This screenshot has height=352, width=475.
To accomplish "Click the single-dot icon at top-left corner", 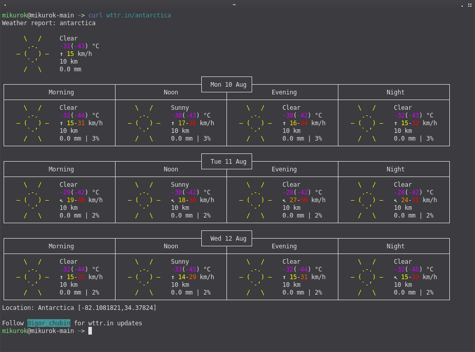I will tap(5, 5).
